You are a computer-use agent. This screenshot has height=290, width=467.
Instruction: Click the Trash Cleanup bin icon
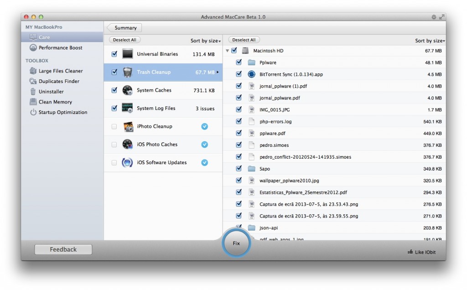[x=128, y=72]
